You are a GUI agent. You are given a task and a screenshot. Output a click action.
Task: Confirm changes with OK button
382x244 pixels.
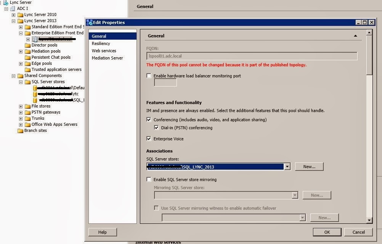coord(327,232)
